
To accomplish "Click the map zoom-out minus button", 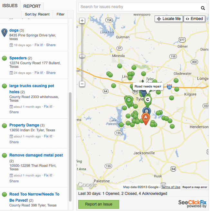I will tap(82, 84).
